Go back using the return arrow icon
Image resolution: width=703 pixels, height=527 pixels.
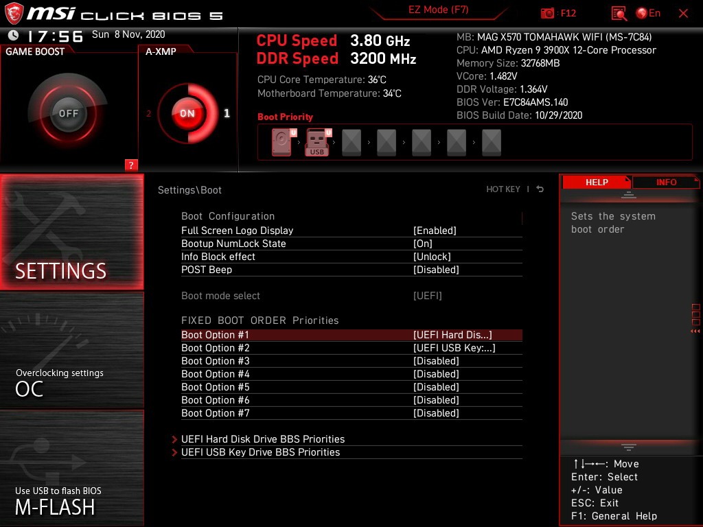coord(540,189)
